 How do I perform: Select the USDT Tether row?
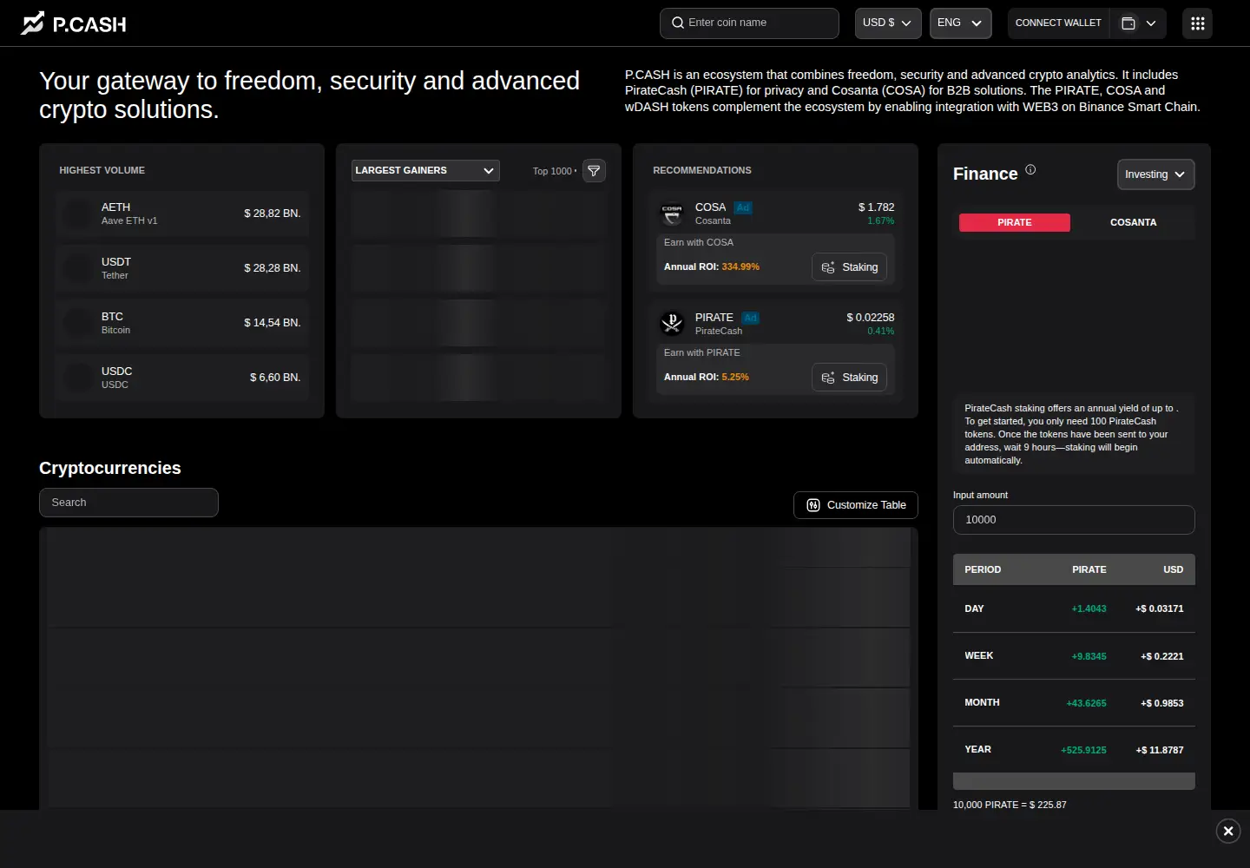coord(182,268)
